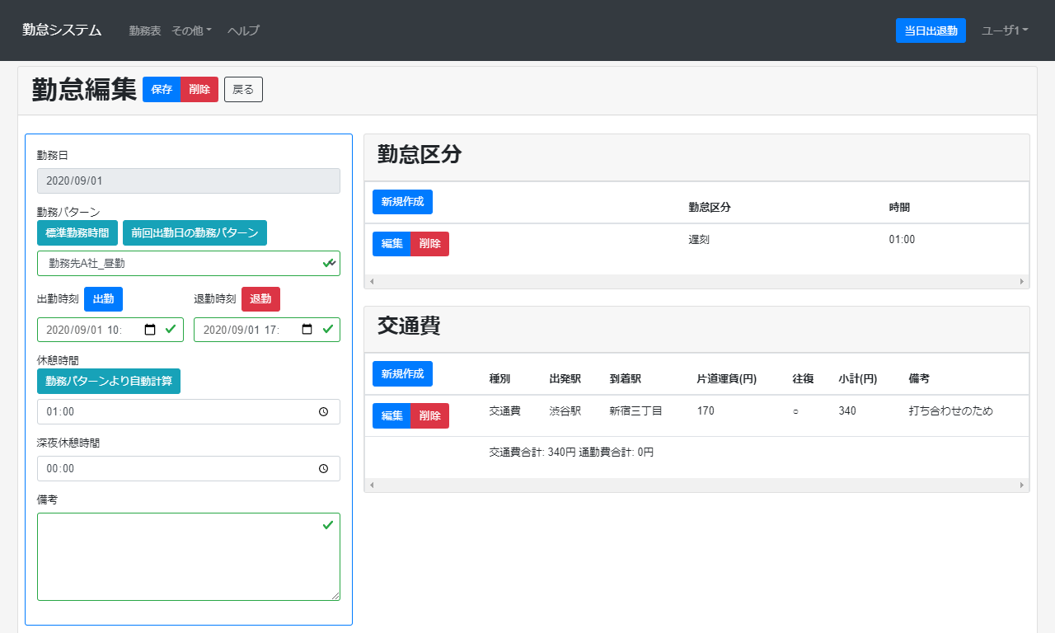This screenshot has height=633, width=1055.
Task: Delete the record using the header 削除 button
Action: 198,89
